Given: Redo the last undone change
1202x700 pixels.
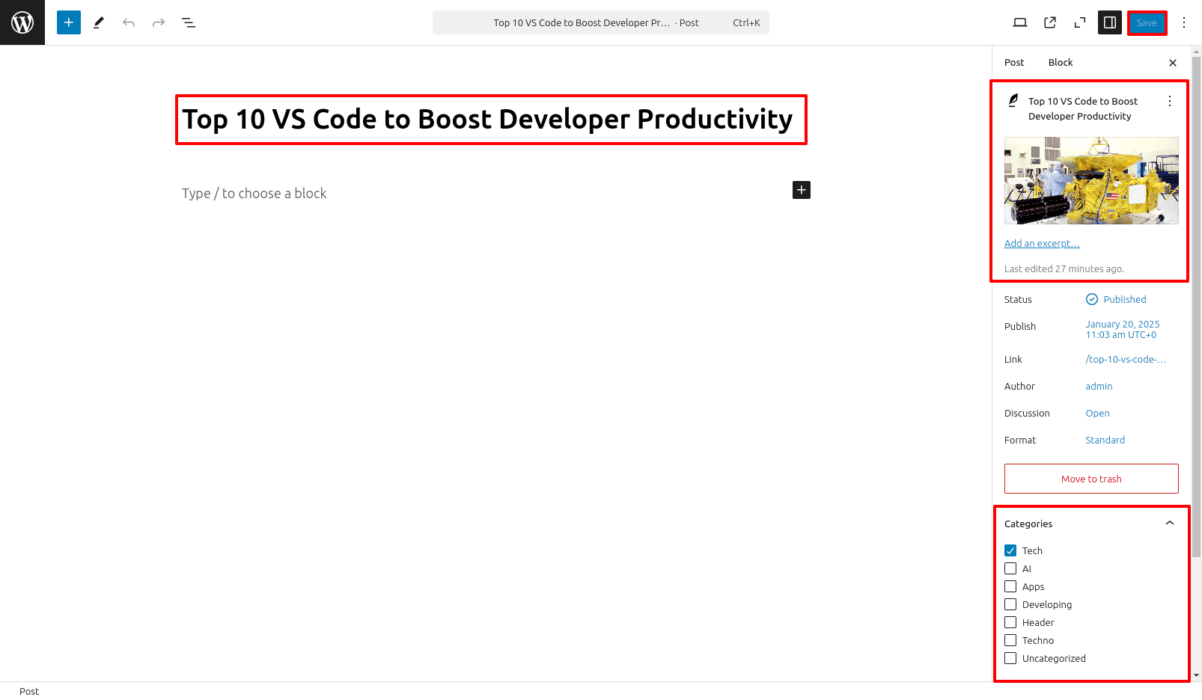Looking at the screenshot, I should [159, 22].
